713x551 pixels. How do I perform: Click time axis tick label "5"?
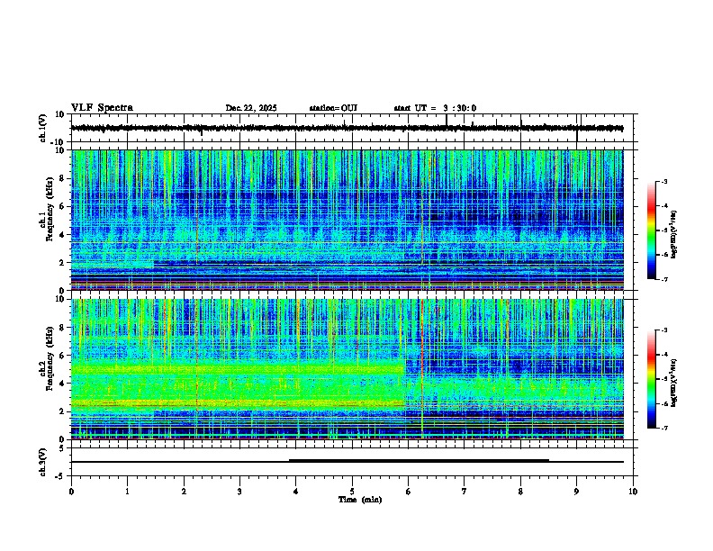(352, 492)
